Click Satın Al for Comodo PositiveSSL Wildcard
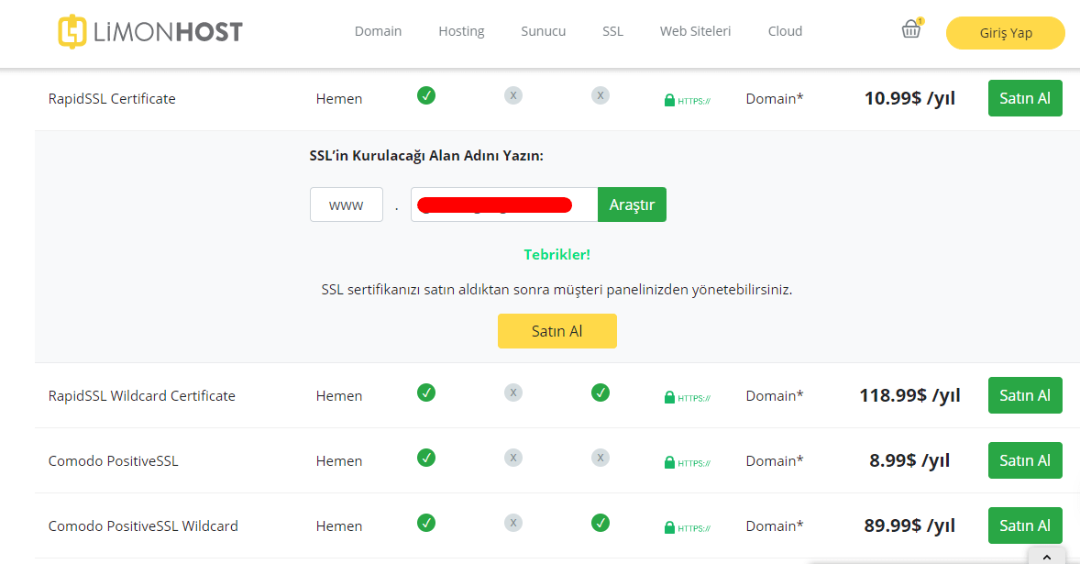 coord(1025,525)
